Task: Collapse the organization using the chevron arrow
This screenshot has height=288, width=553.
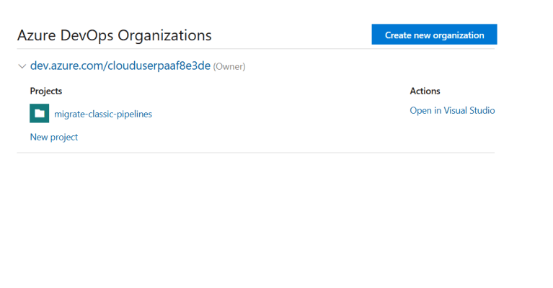Action: point(22,66)
